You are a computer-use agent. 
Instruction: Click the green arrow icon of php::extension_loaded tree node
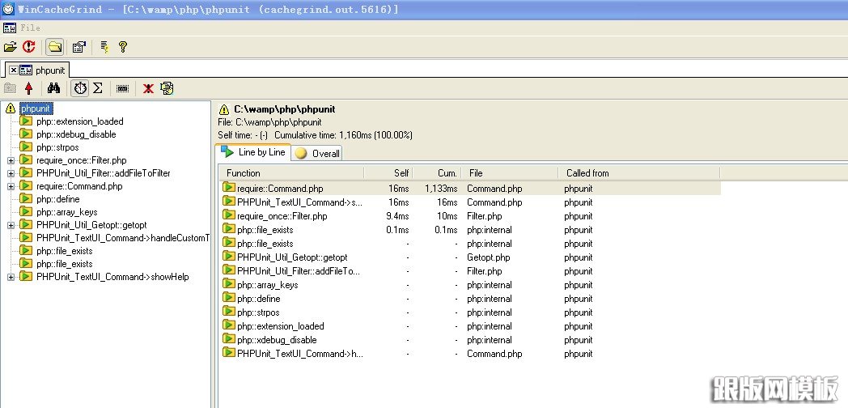coord(26,121)
